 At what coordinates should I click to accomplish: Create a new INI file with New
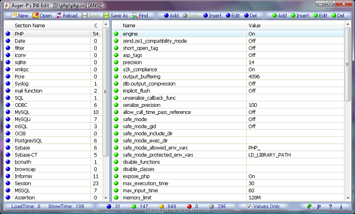(x=20, y=16)
